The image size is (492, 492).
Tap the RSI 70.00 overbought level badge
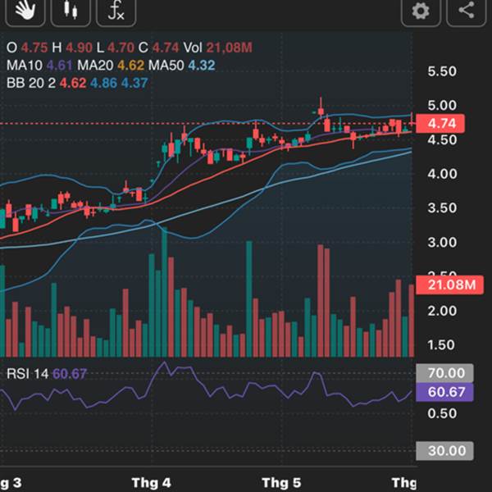tap(444, 373)
